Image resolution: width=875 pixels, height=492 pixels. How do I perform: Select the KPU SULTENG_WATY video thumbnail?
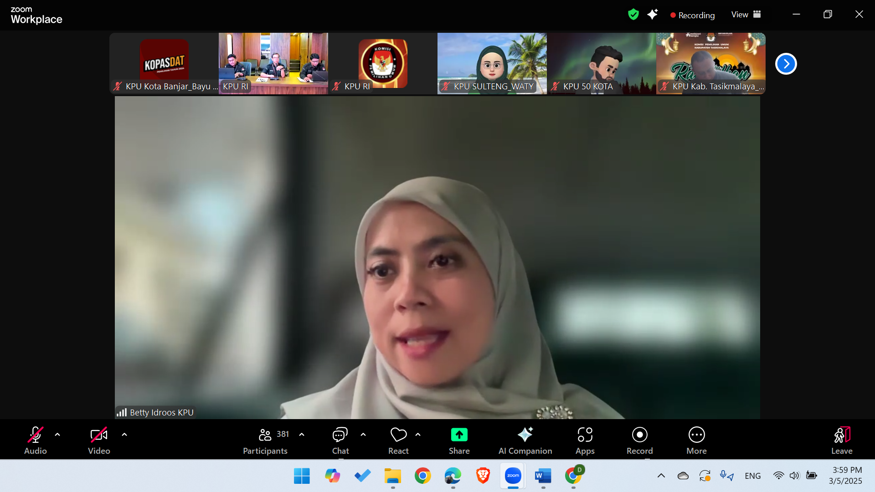[492, 63]
